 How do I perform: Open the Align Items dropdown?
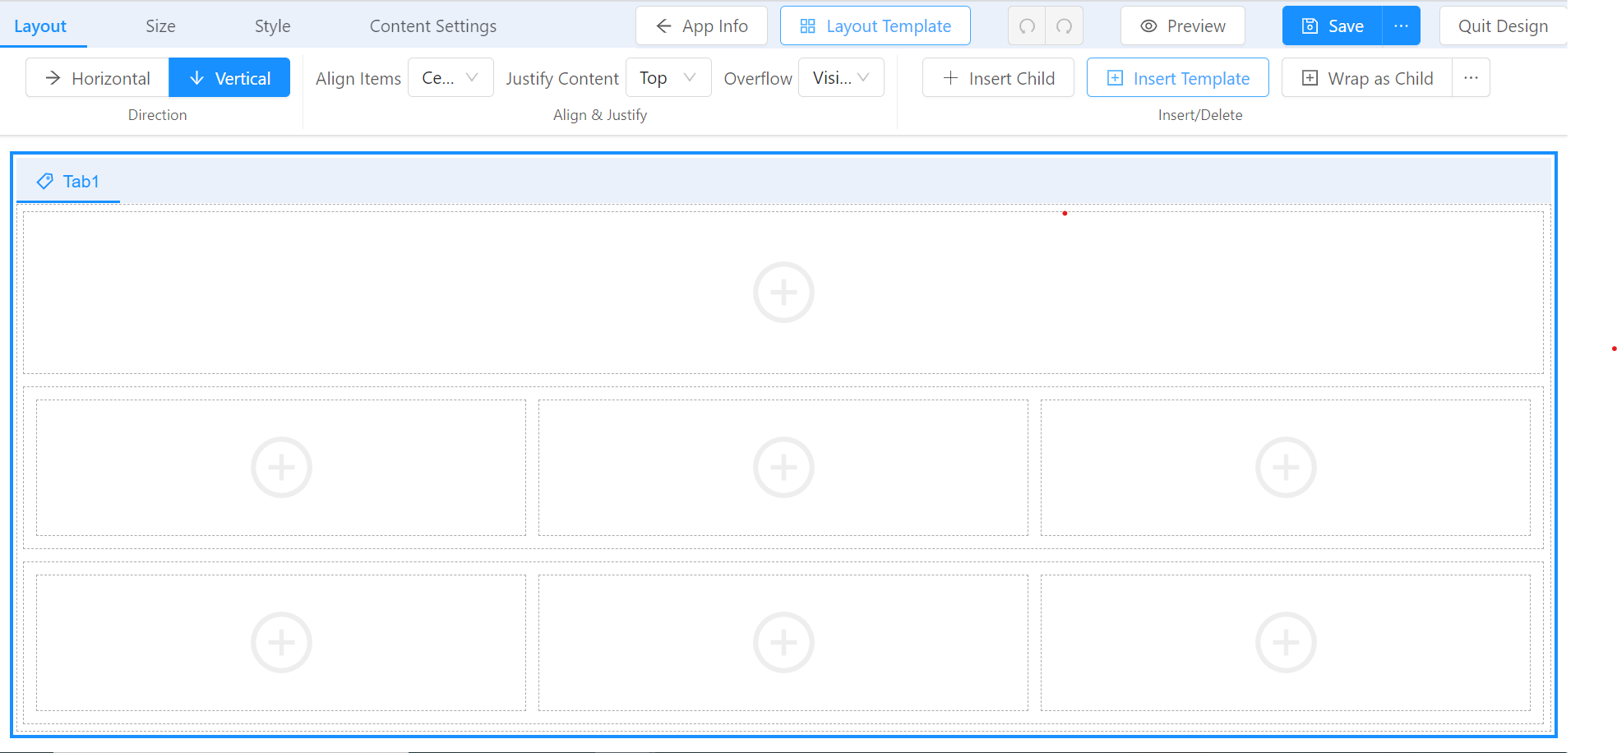coord(450,78)
